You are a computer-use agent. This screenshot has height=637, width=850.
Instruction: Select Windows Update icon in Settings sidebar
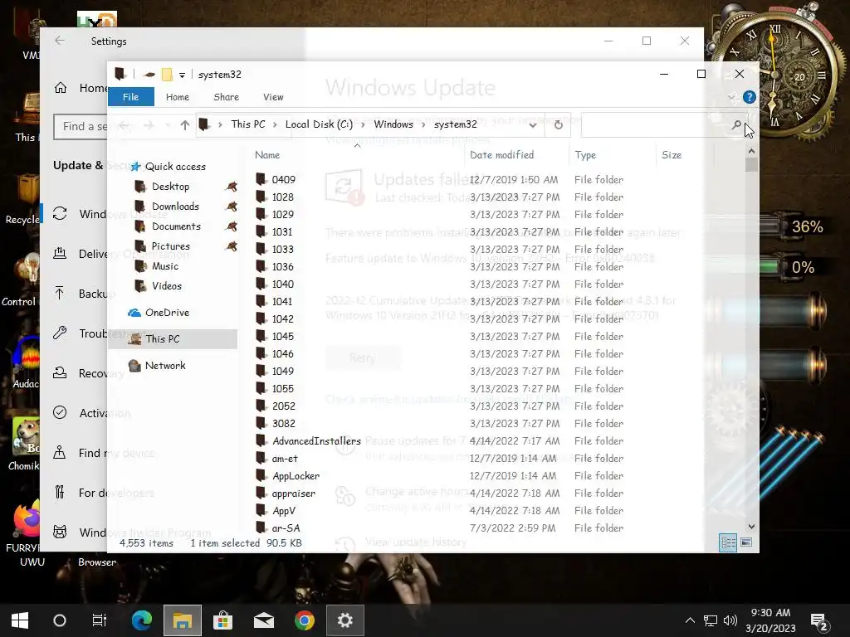(x=60, y=213)
